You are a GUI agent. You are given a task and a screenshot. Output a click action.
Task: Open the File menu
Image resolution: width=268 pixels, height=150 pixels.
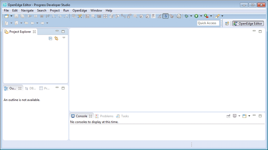[6, 10]
